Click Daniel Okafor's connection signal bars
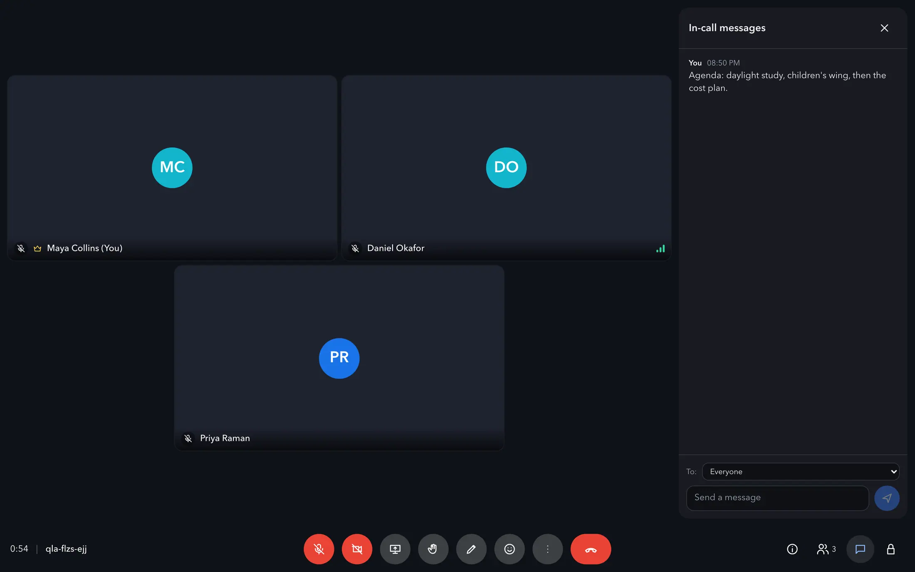This screenshot has height=572, width=915. (660, 248)
